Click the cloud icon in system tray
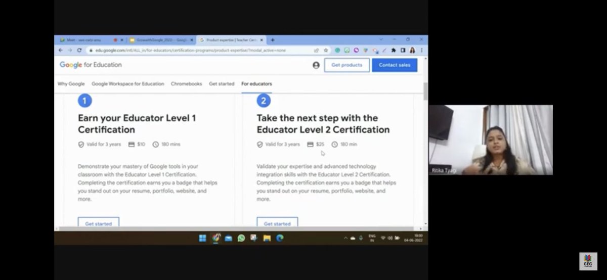 point(353,238)
